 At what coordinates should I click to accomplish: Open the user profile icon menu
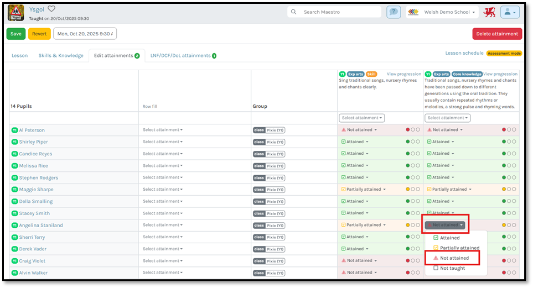click(509, 12)
